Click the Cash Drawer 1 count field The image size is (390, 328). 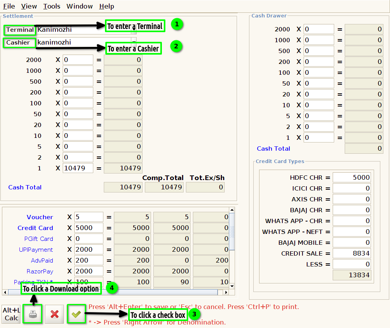pos(319,137)
